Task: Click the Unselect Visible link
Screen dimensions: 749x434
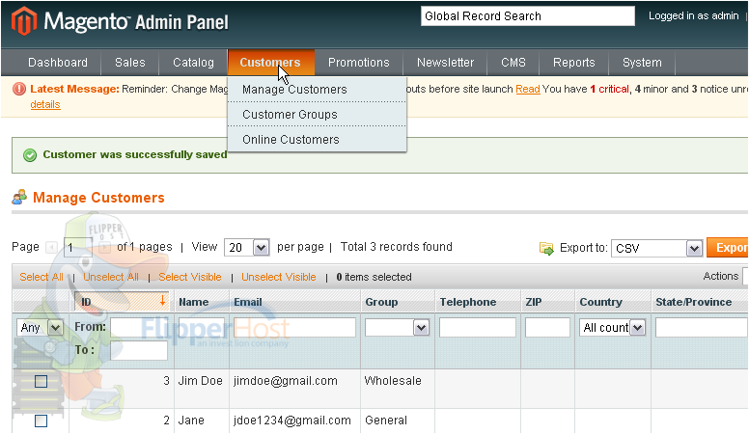Action: 279,277
